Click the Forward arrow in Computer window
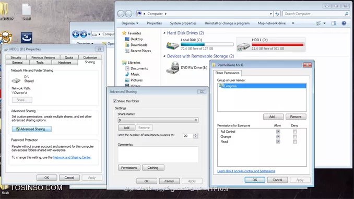The width and height of the screenshot is (354, 199). [128, 14]
